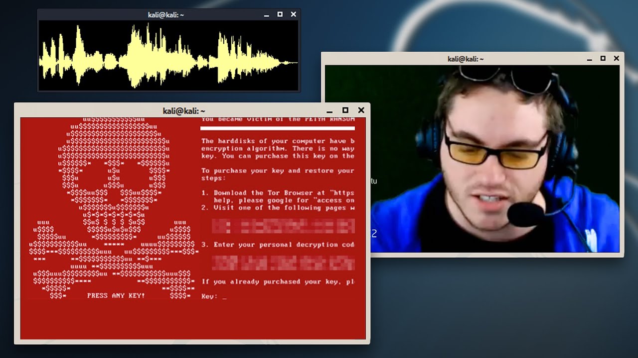Click the '3. Enter your personal decryption' line

(x=278, y=245)
